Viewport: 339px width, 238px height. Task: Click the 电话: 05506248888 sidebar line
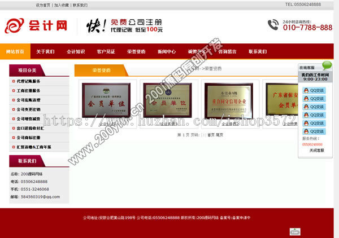(29, 182)
